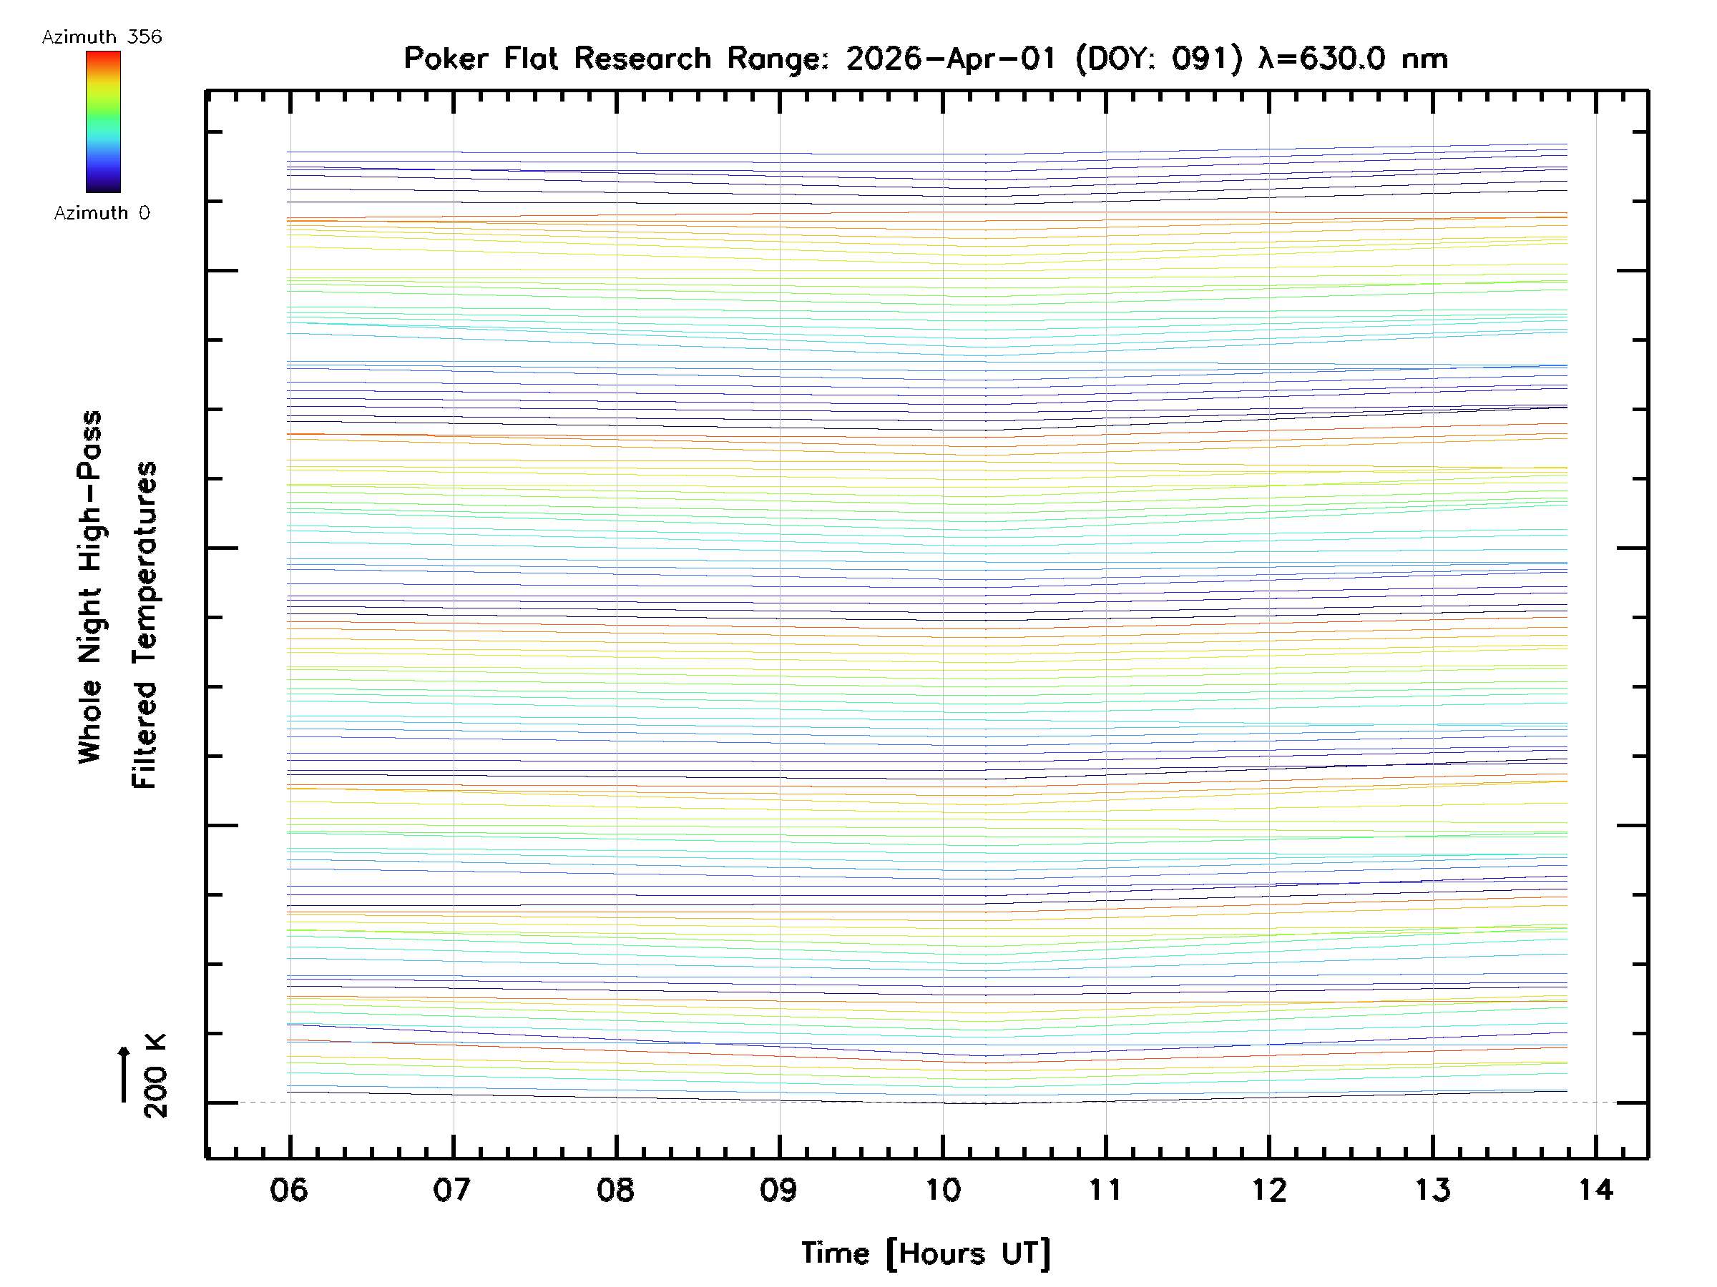
Task: Click the 12 hour axis label
Action: (1269, 1190)
